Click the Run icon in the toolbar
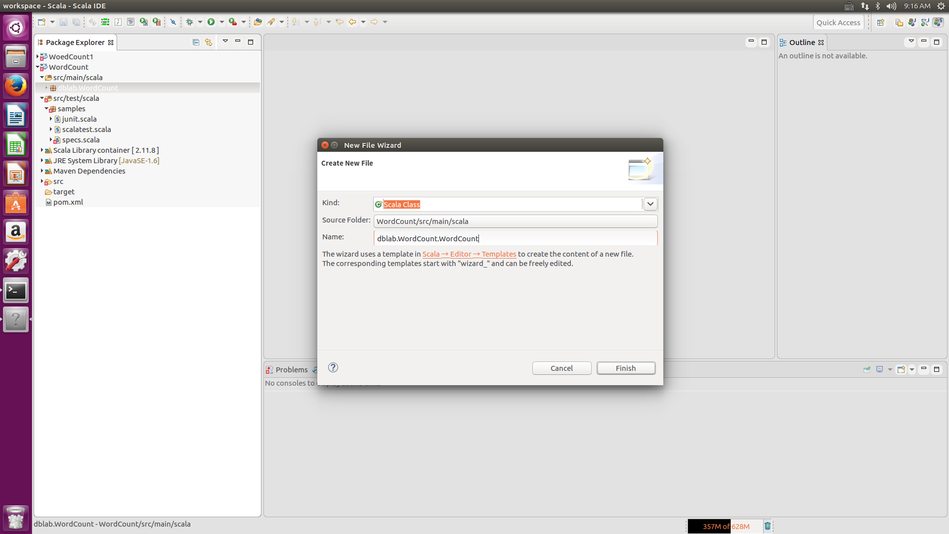 pos(212,22)
